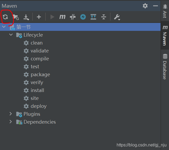Select the package lifecycle goal

point(40,75)
